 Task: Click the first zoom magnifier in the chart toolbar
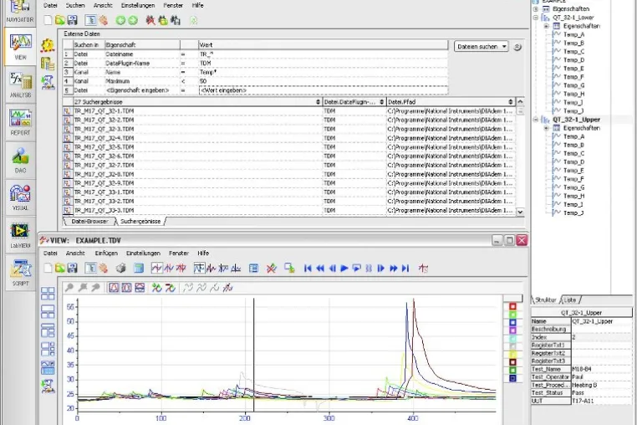69,288
